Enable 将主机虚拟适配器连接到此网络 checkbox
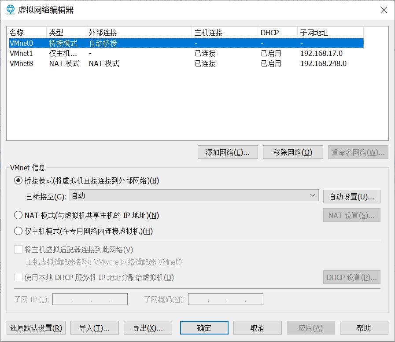The width and height of the screenshot is (395, 342). tap(18, 249)
